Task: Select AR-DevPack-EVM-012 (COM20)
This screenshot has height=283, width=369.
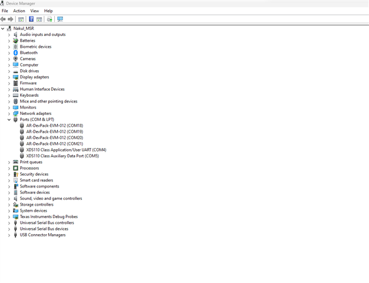Action: click(55, 138)
